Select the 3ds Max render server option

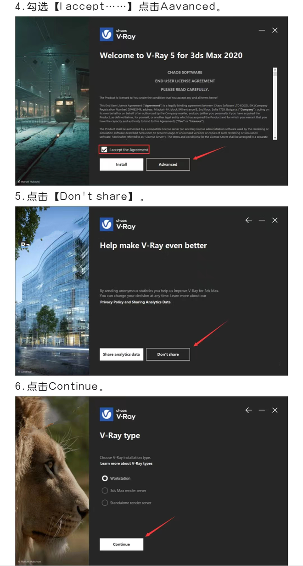[x=105, y=491]
